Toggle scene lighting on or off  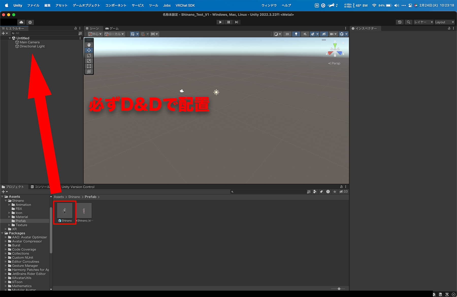tap(296, 34)
